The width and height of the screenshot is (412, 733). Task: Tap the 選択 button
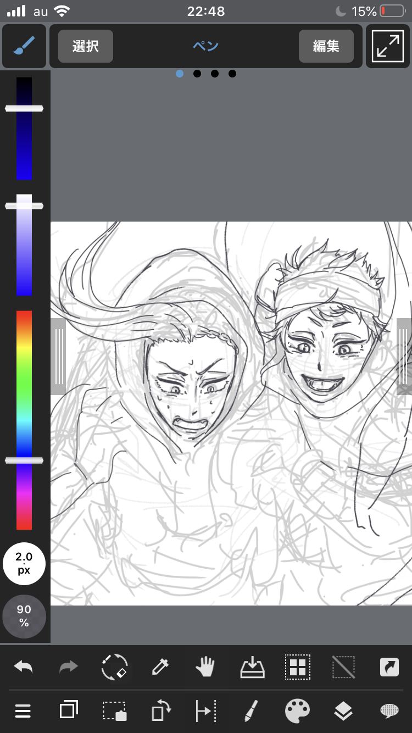(x=85, y=46)
